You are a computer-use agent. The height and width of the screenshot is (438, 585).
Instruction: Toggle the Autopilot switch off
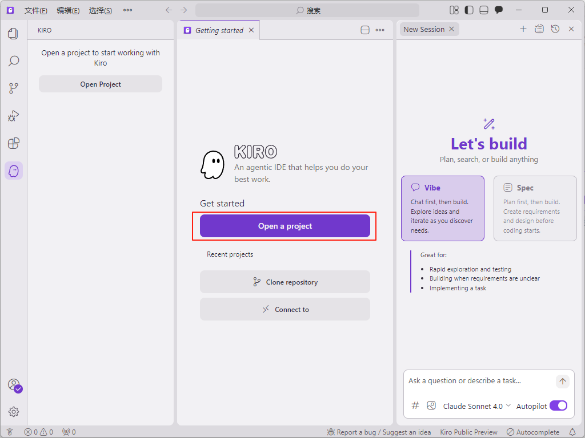point(558,406)
